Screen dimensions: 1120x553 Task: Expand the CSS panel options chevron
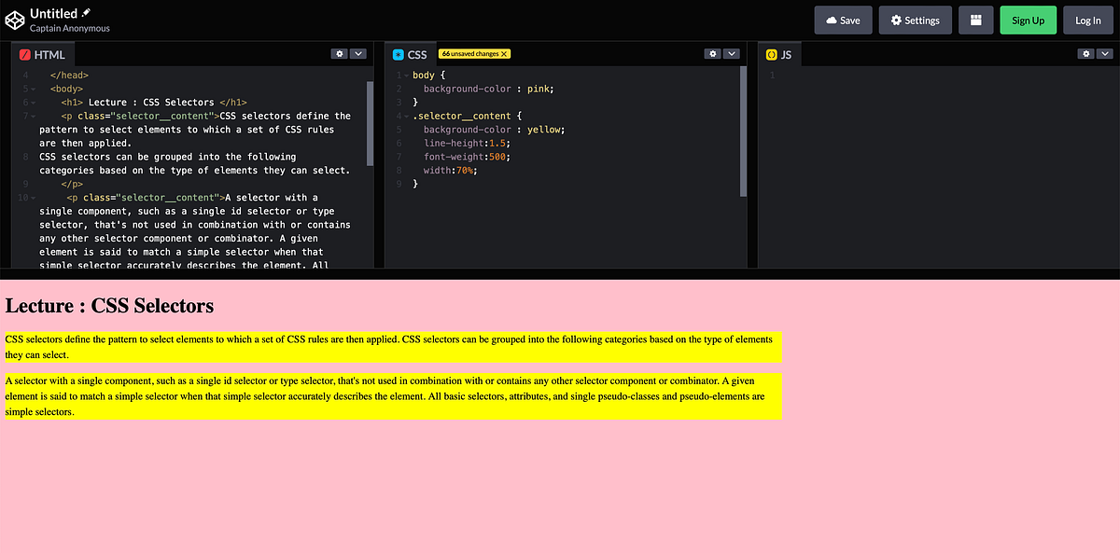[x=733, y=54]
